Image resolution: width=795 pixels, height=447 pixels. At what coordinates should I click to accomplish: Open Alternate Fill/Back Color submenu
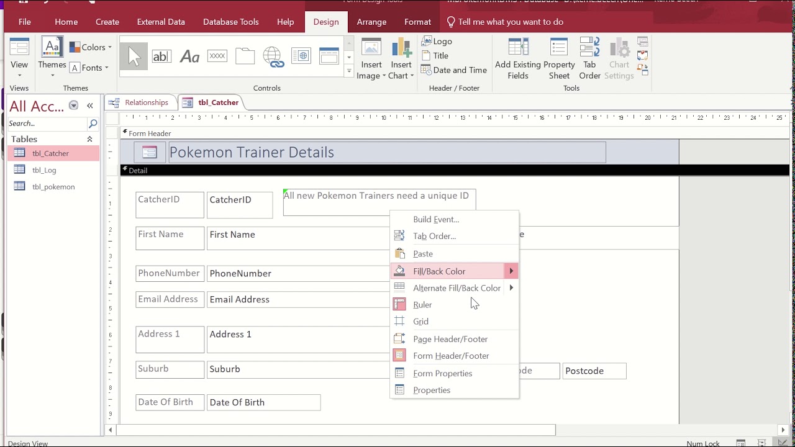click(454, 288)
